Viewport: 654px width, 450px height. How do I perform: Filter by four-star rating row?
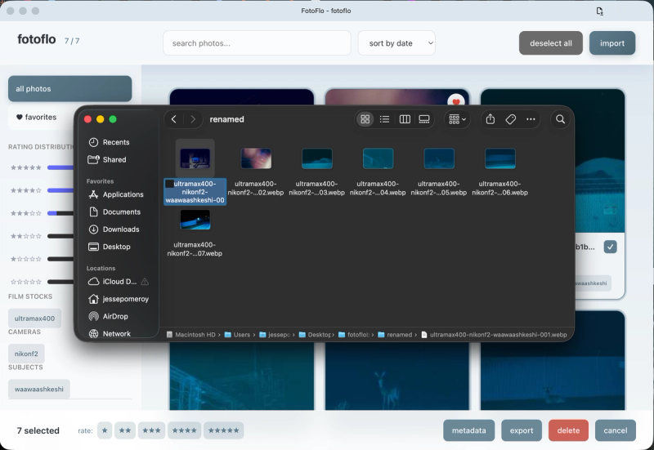click(x=42, y=190)
